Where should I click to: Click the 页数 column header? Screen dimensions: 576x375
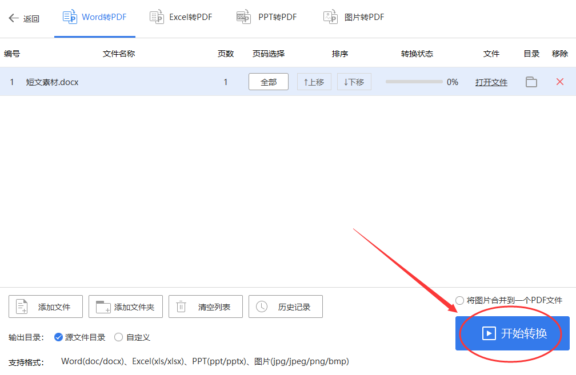click(x=226, y=54)
